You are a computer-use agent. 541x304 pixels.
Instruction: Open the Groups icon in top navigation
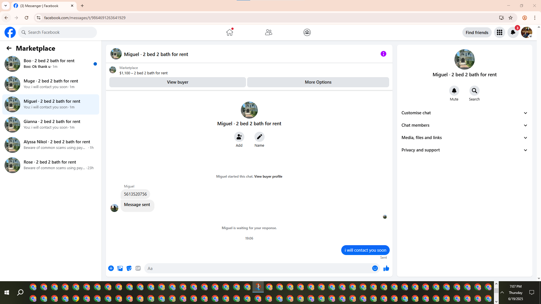coord(307,32)
